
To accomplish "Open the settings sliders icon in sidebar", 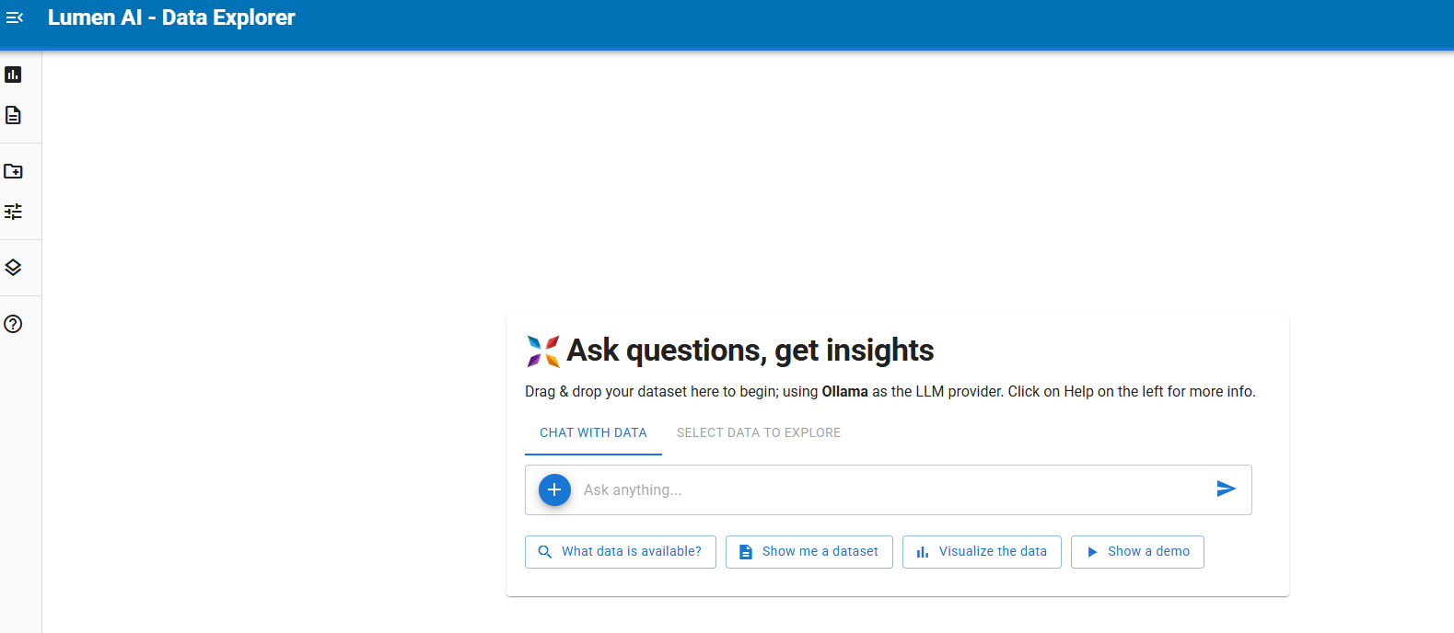I will (13, 212).
